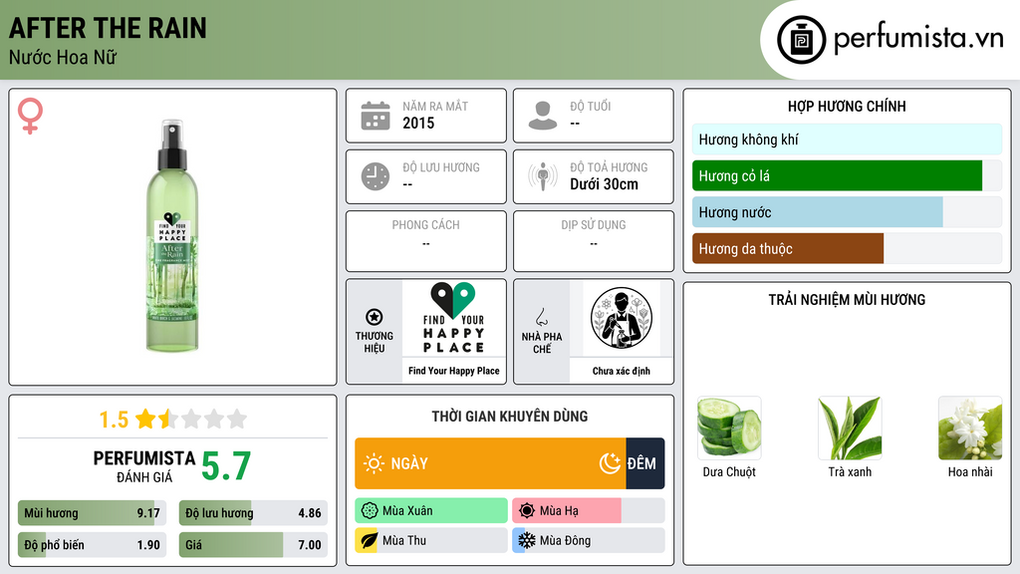Viewport: 1020px width, 574px height.
Task: Click the sun icon in the Ngày bar
Action: (374, 463)
